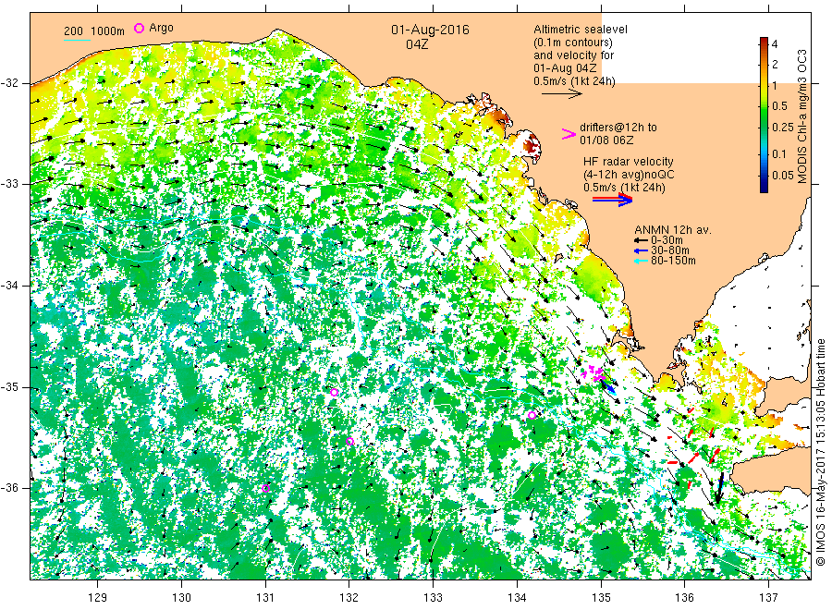Click the '200 1000m' isobath legend text
The height and width of the screenshot is (610, 832).
94,30
